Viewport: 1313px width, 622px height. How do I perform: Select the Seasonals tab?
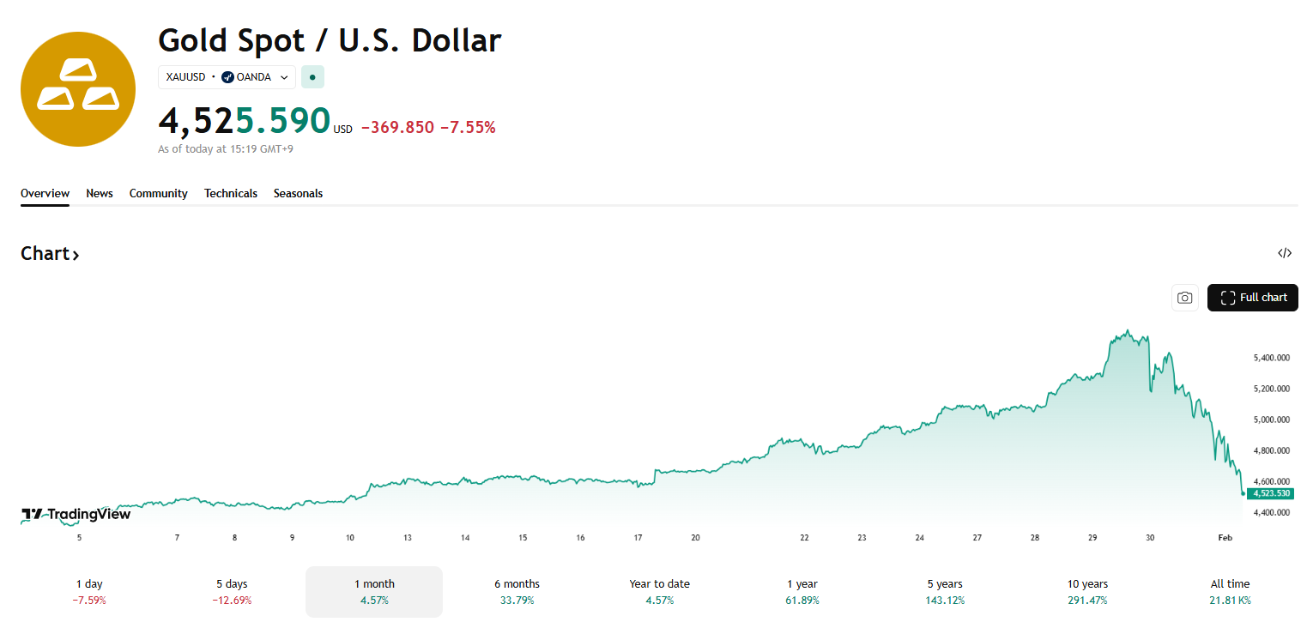(x=298, y=193)
